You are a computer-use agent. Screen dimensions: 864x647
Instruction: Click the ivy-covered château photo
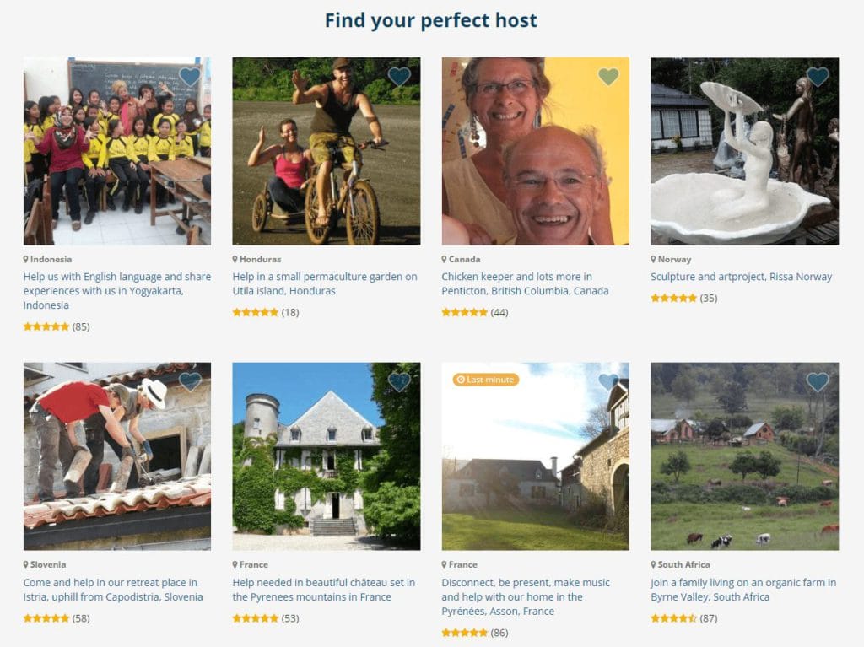pos(327,456)
